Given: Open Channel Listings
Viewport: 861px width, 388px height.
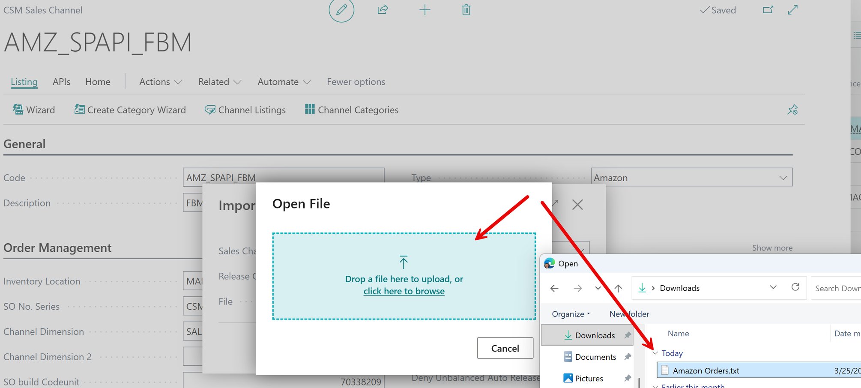Looking at the screenshot, I should tap(245, 110).
